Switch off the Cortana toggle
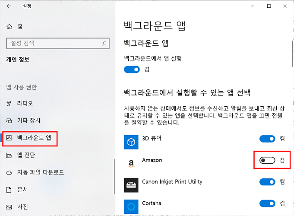 (267, 203)
